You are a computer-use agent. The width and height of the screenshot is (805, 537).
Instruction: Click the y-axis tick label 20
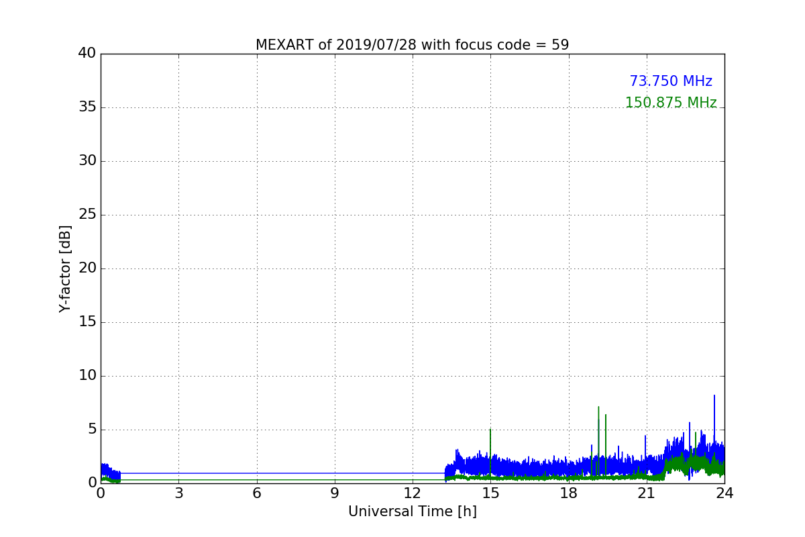(x=87, y=268)
